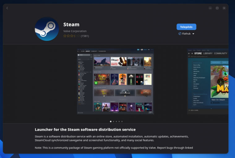Maximize the software center window
The width and height of the screenshot is (235, 158).
tap(217, 8)
